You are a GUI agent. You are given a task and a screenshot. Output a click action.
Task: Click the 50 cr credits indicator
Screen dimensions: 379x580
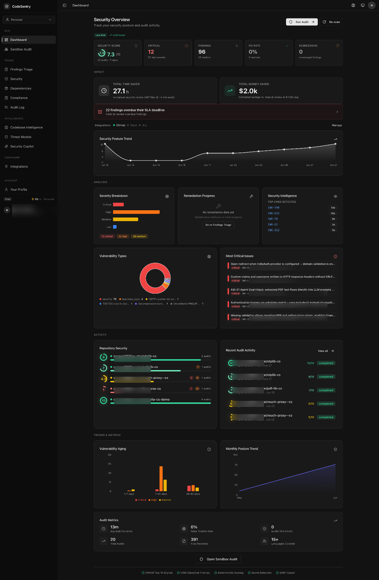(42, 199)
